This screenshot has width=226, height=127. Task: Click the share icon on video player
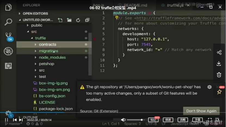coord(219,52)
